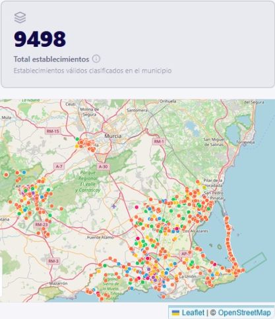This screenshot has height=319, width=275.
Task: Click the Total establecimientos heading
Action: click(51, 59)
